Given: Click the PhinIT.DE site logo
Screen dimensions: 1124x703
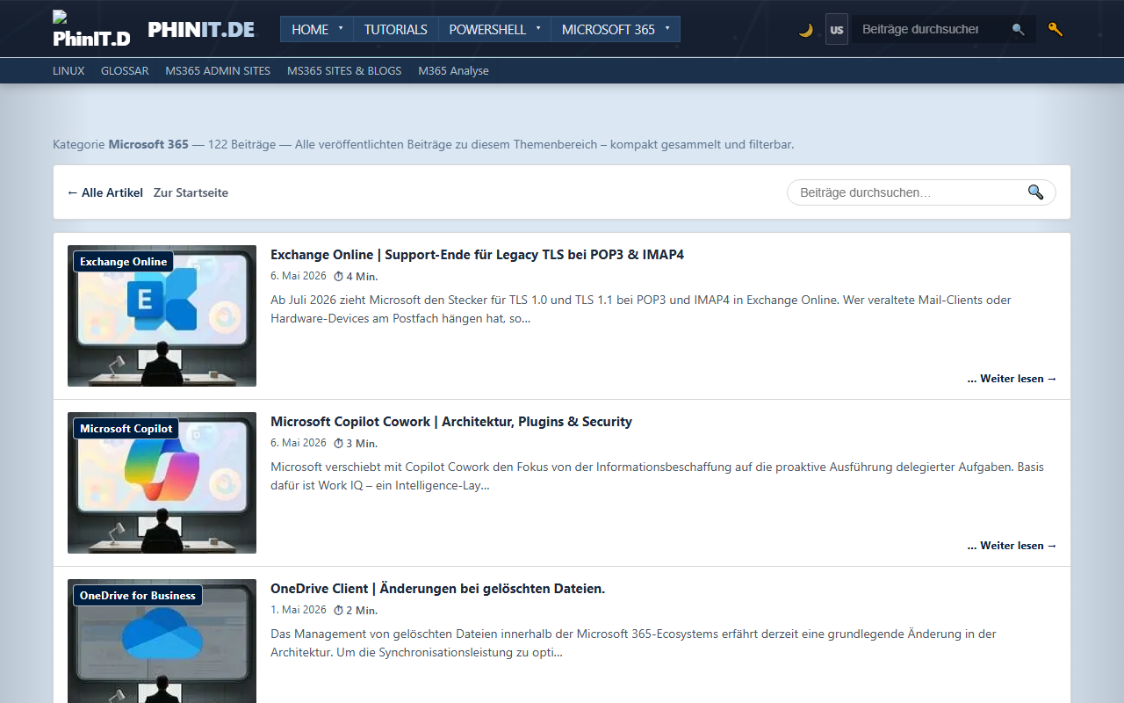Looking at the screenshot, I should [91, 29].
